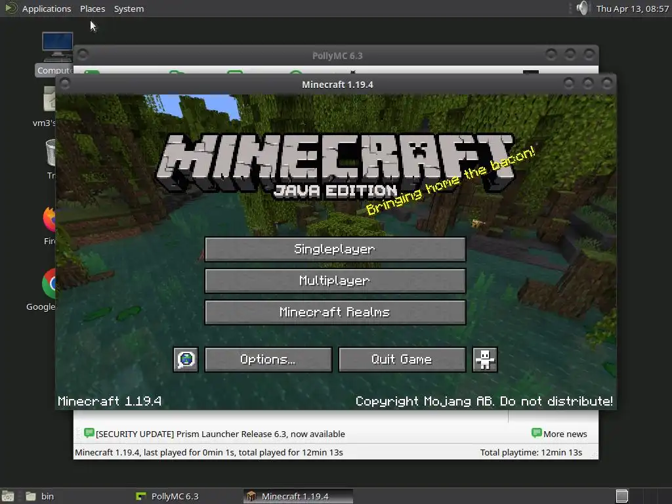Click the Minecraft 1.19.4 window title bar
Screen dimensions: 672x504
point(337,85)
